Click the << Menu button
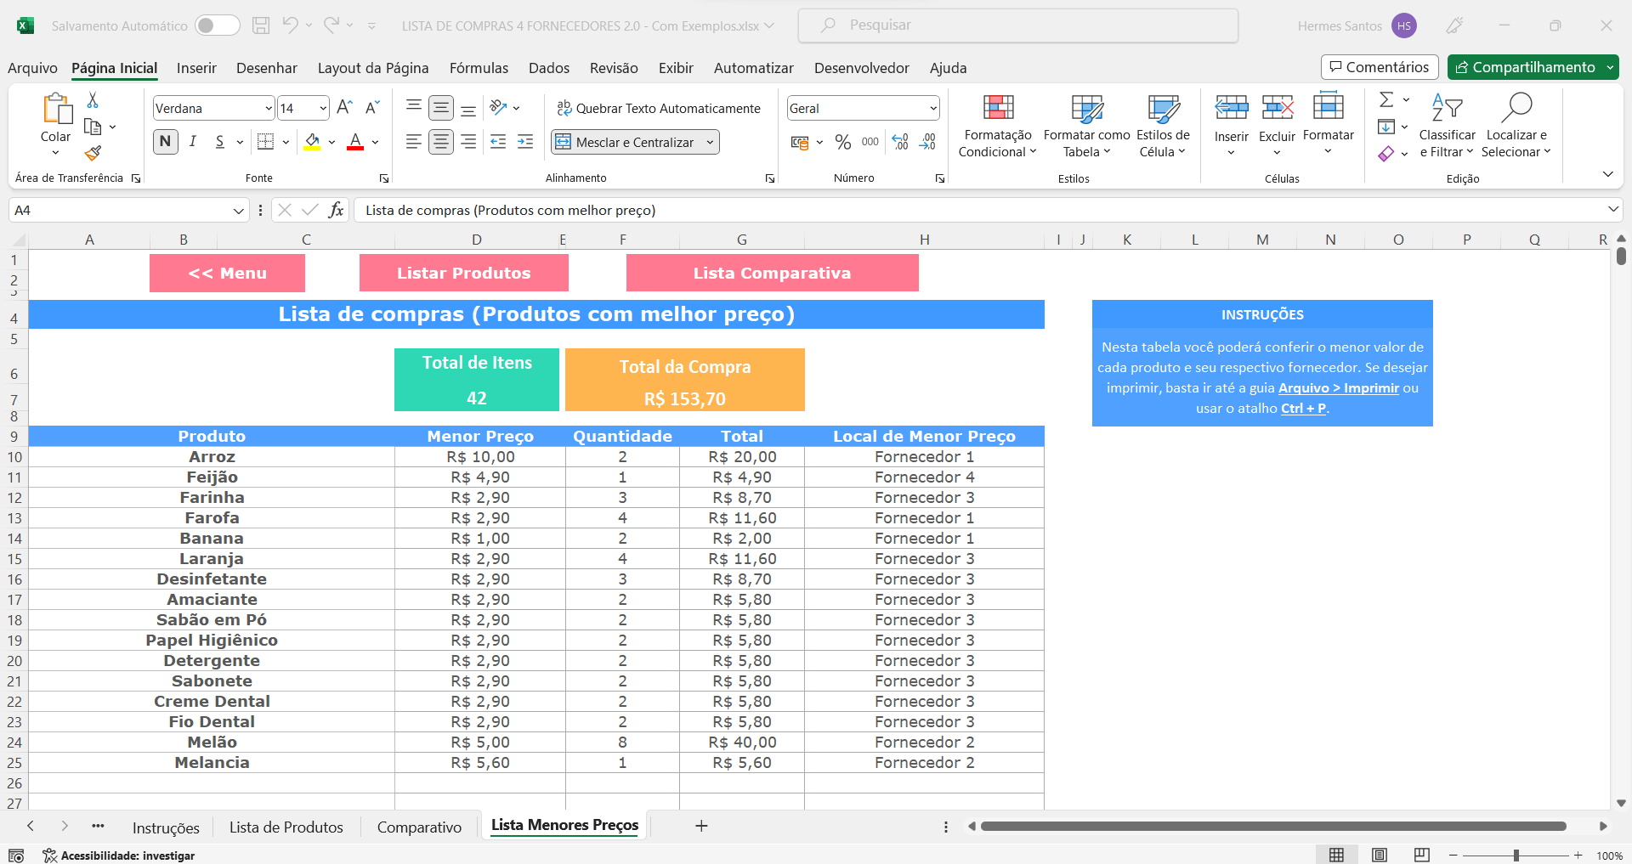The width and height of the screenshot is (1632, 864). coord(227,273)
